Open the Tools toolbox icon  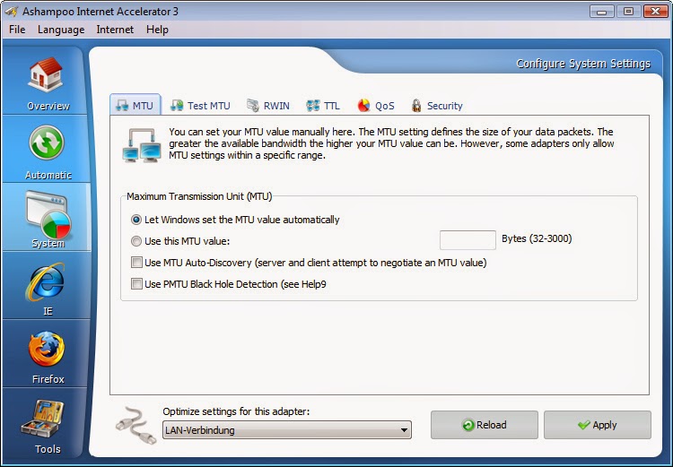[x=43, y=420]
